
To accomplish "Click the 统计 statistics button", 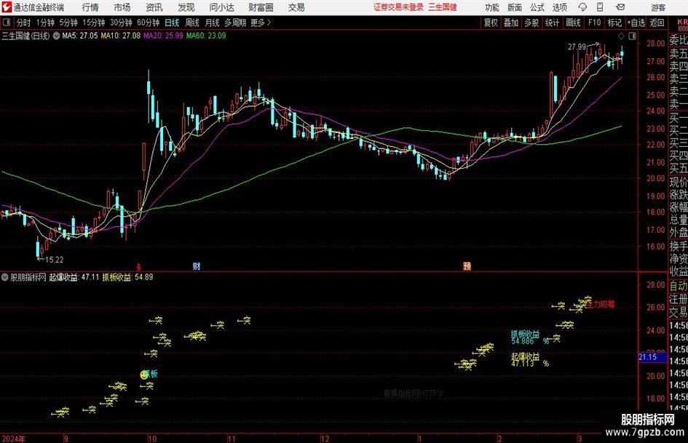I will coord(552,23).
